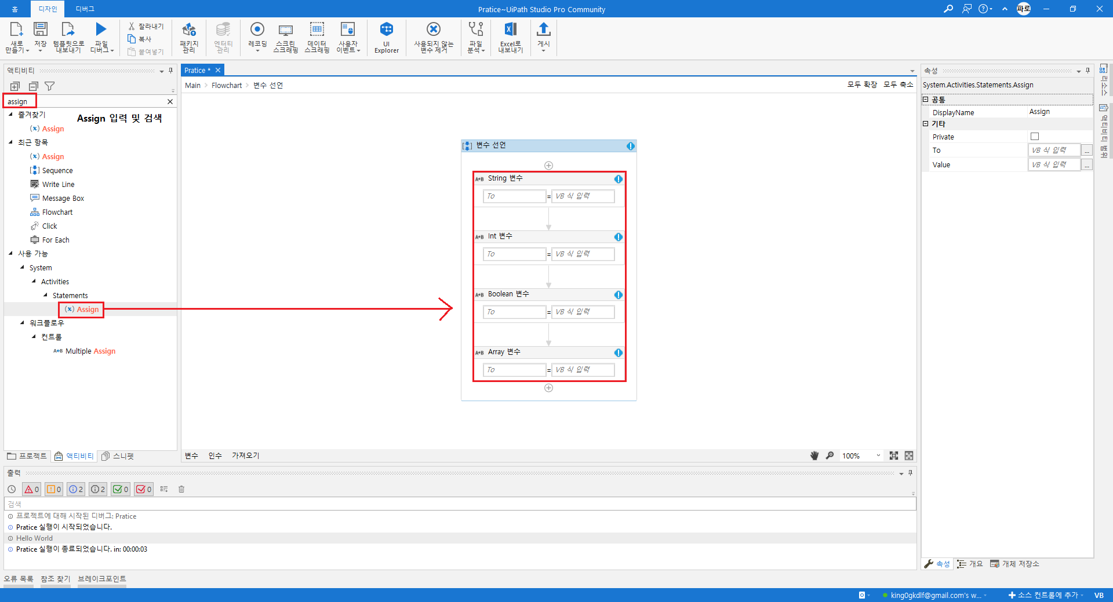Click fit to screen icon
1113x602 pixels.
point(894,456)
